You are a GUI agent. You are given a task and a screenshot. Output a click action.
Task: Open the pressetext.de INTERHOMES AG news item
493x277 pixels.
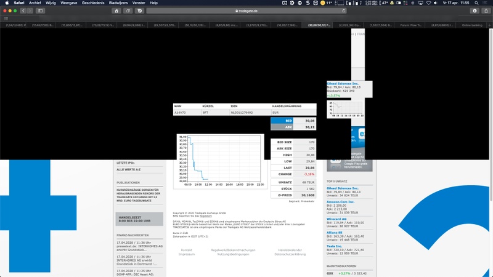click(x=140, y=246)
